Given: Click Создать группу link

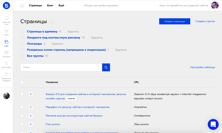Looking at the screenshot, I should [205, 21].
